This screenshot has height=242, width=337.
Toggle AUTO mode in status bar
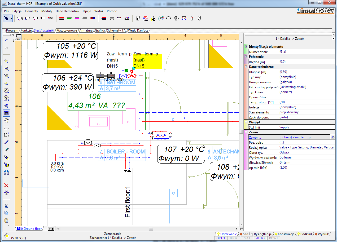(x=260, y=238)
